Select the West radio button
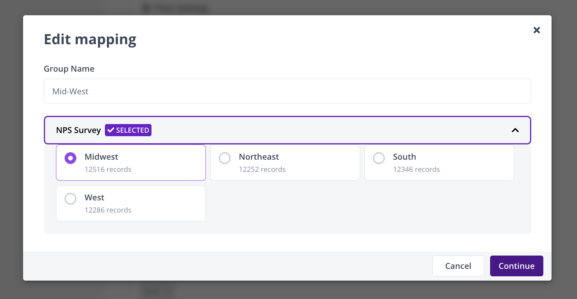577x299 pixels. tap(70, 199)
